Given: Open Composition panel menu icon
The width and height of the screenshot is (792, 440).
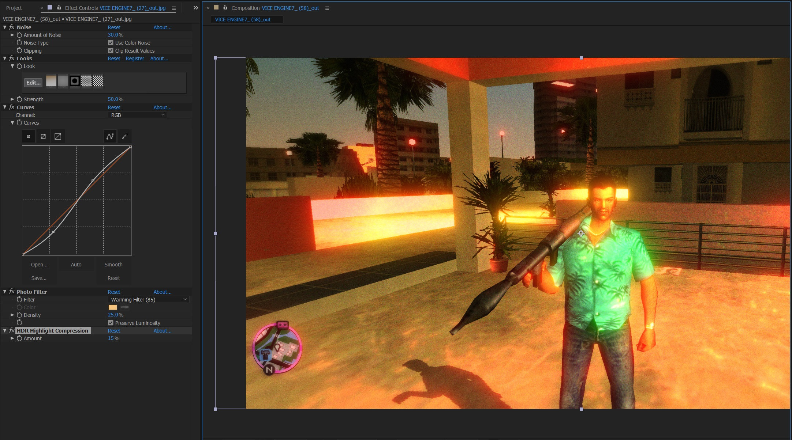Looking at the screenshot, I should [327, 8].
